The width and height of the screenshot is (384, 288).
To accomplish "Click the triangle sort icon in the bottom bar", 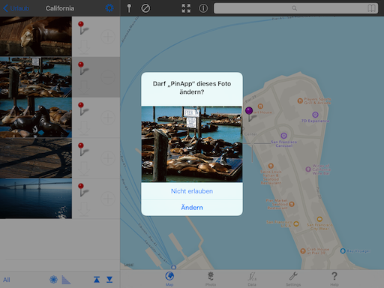I will tap(66, 280).
